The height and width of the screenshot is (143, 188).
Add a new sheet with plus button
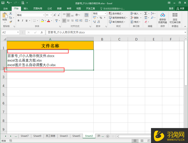(108, 136)
